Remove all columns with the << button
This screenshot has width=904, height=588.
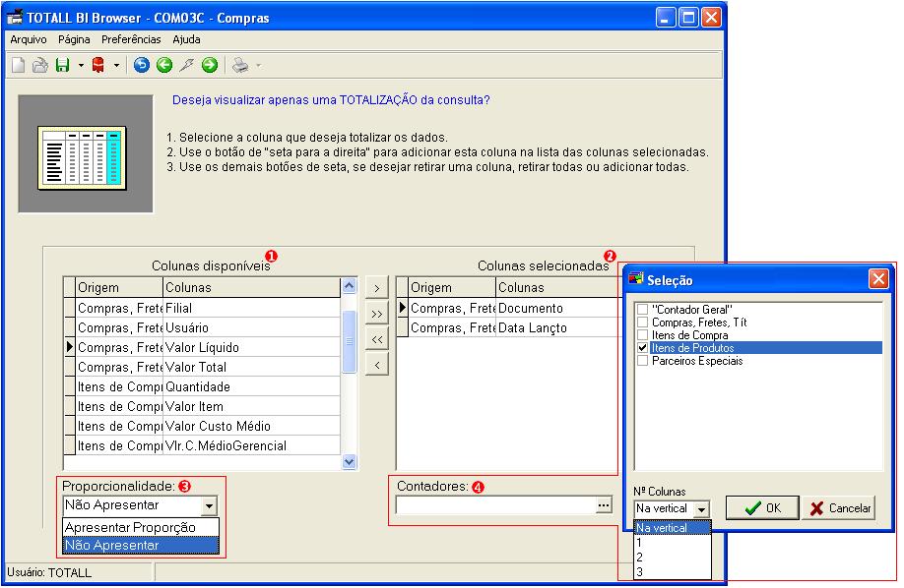click(x=377, y=339)
